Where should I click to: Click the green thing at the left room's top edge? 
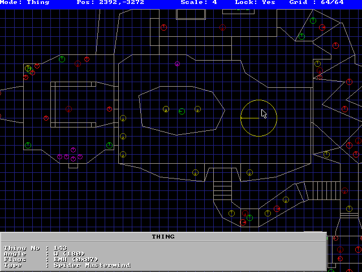point(62,59)
